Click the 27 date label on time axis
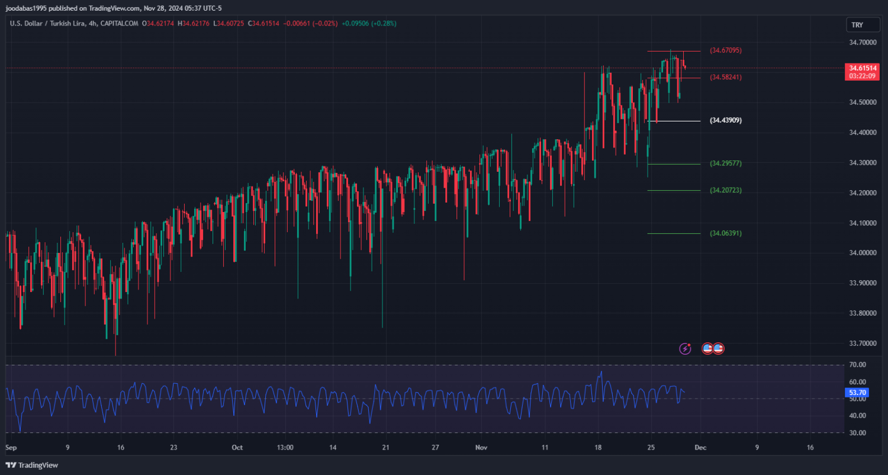 point(435,448)
